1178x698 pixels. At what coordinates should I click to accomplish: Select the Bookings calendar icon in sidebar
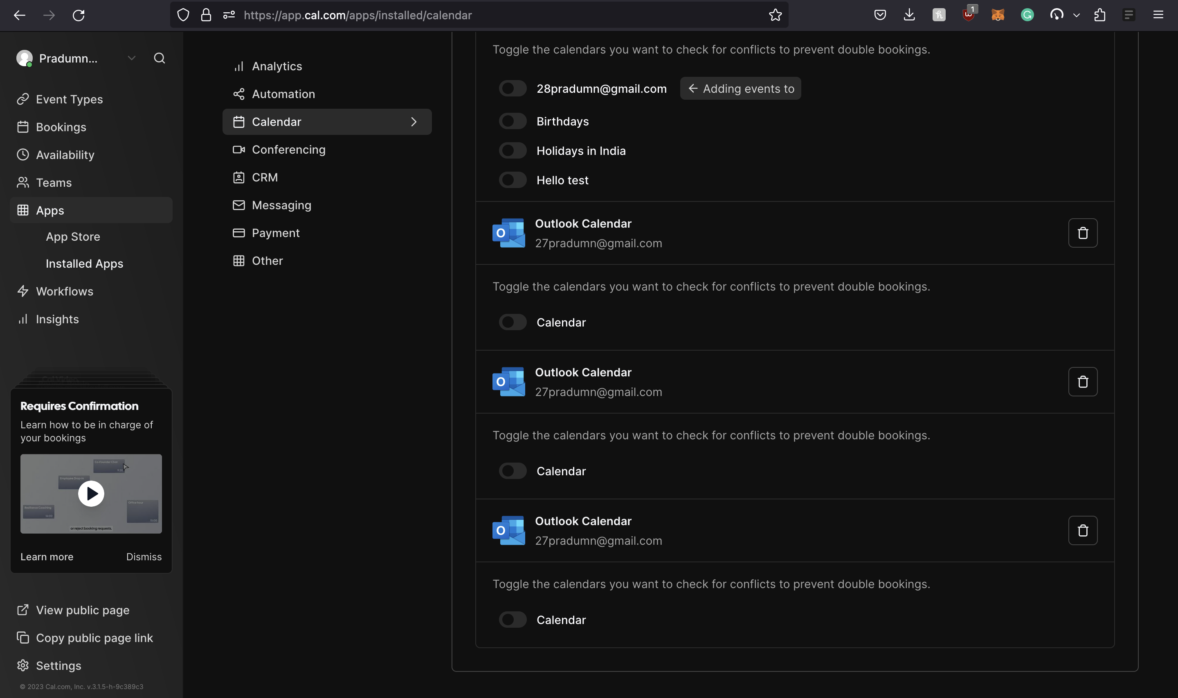pos(22,127)
